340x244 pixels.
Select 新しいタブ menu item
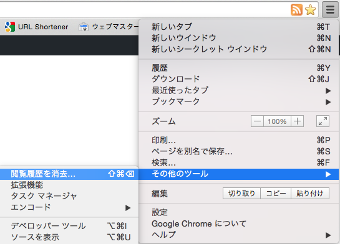[238, 27]
